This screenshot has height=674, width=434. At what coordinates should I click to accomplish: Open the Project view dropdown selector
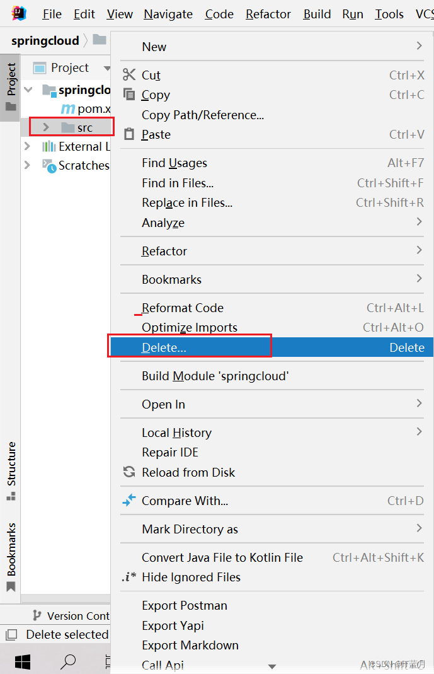click(106, 67)
